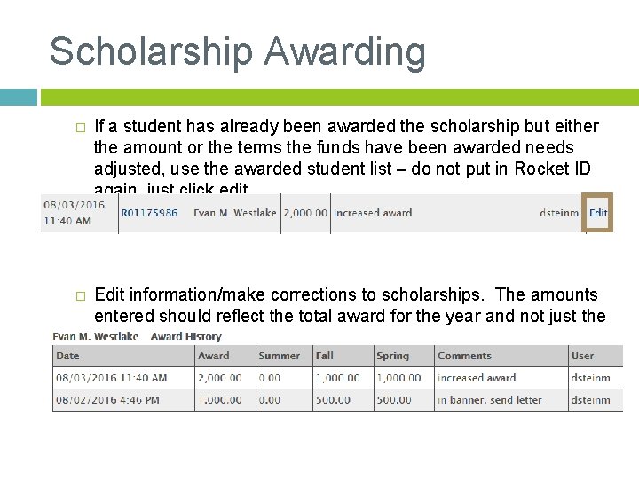Image resolution: width=639 pixels, height=479 pixels.
Task: Open Rocket ID R01175986 link
Action: pyautogui.click(x=149, y=213)
